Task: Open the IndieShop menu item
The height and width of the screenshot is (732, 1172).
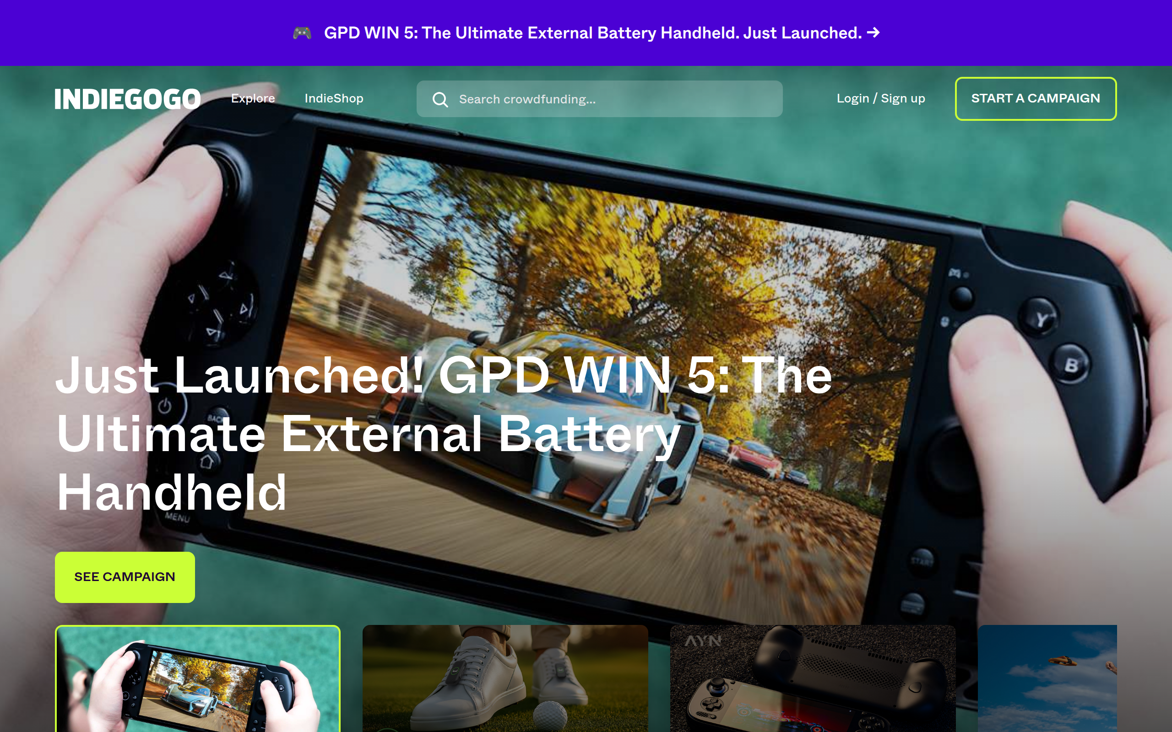Action: pyautogui.click(x=334, y=98)
